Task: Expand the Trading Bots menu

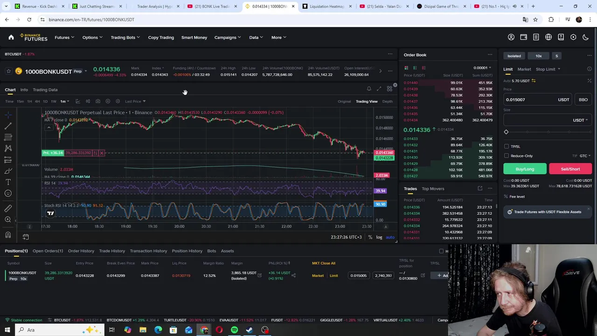Action: (x=125, y=37)
